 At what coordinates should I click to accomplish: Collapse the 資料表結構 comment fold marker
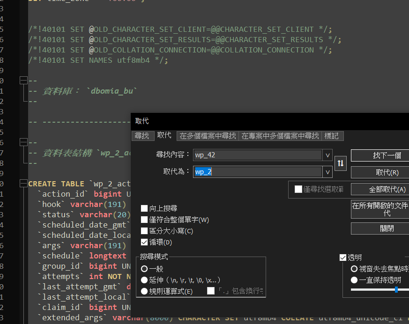[x=23, y=142]
